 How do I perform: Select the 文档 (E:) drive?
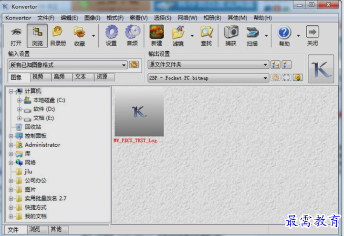(x=43, y=118)
